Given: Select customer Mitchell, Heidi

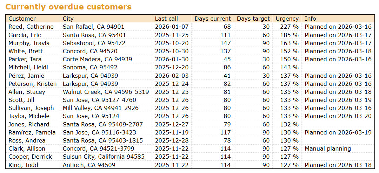Looking at the screenshot, I should (28, 68).
